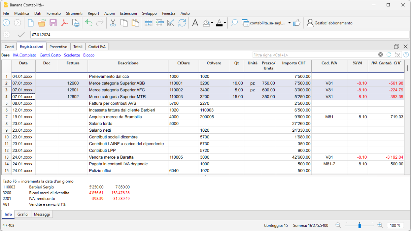
Task: Select row header number 7
Action: (6, 117)
